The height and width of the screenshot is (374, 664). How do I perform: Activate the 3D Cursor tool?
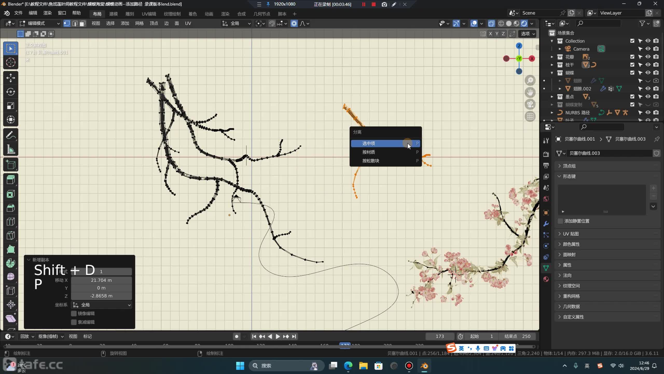pos(11,62)
